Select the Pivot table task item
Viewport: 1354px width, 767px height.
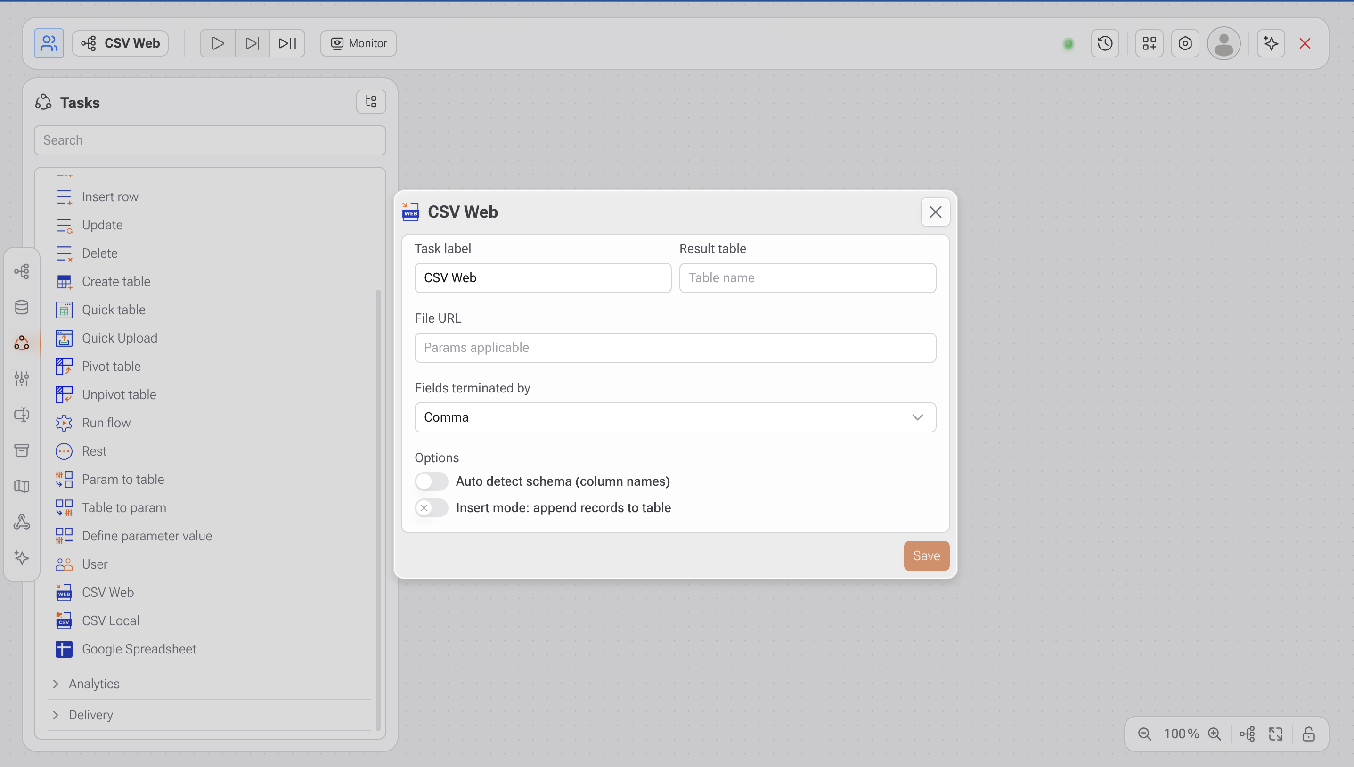tap(111, 366)
